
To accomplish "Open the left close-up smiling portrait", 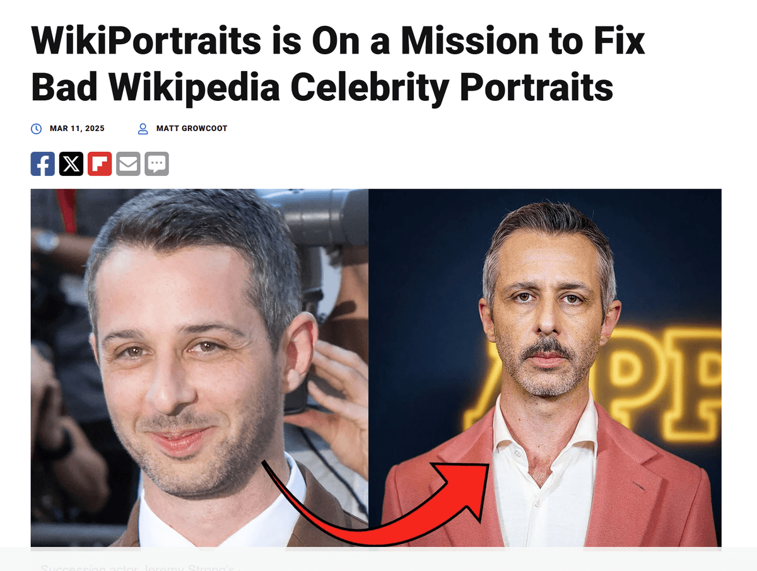I will pyautogui.click(x=199, y=367).
